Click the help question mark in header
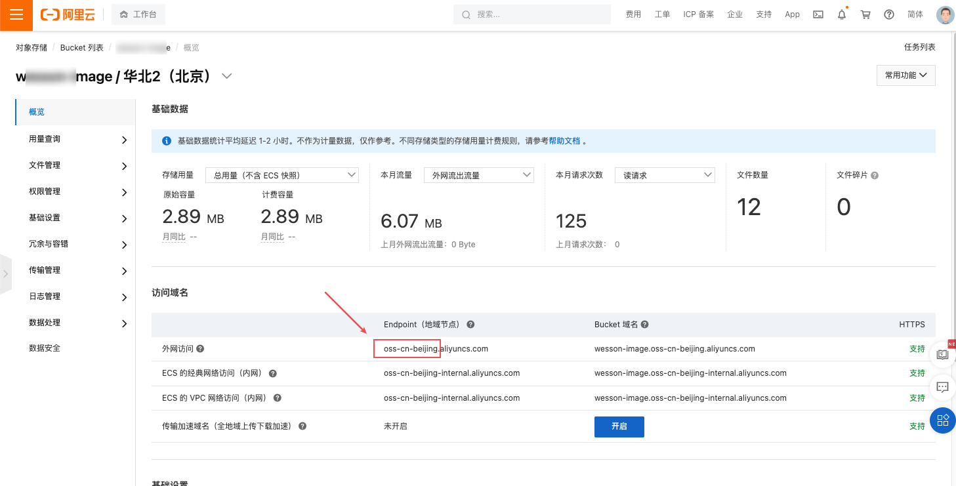Viewport: 956px width, 486px height. [x=889, y=14]
